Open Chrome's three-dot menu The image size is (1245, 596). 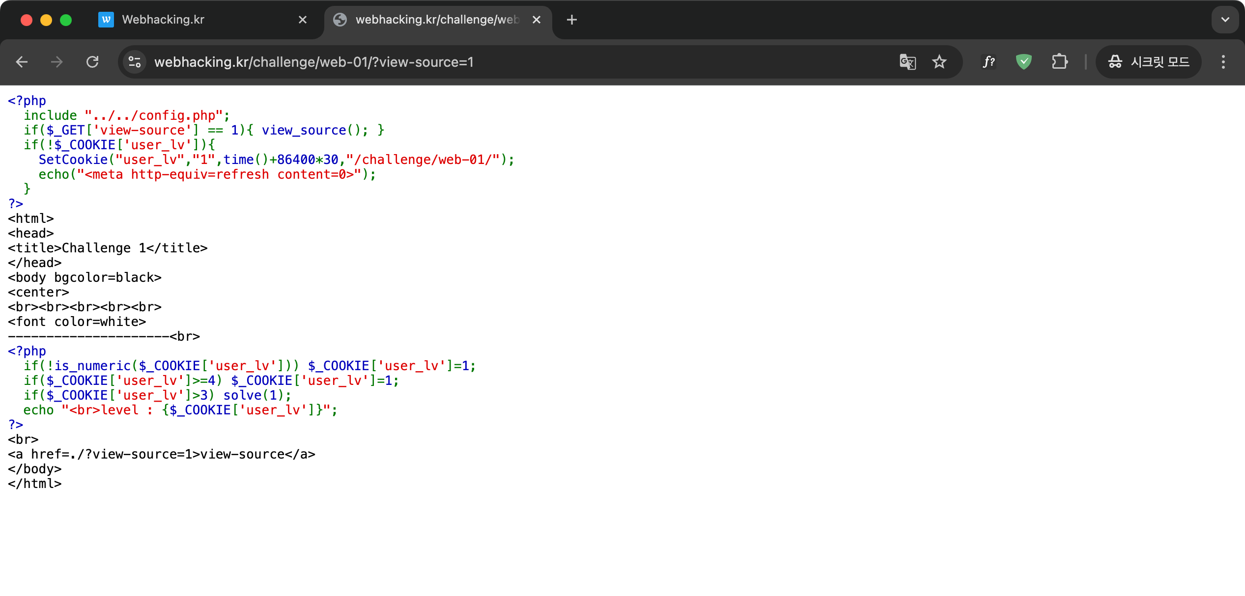(x=1223, y=62)
